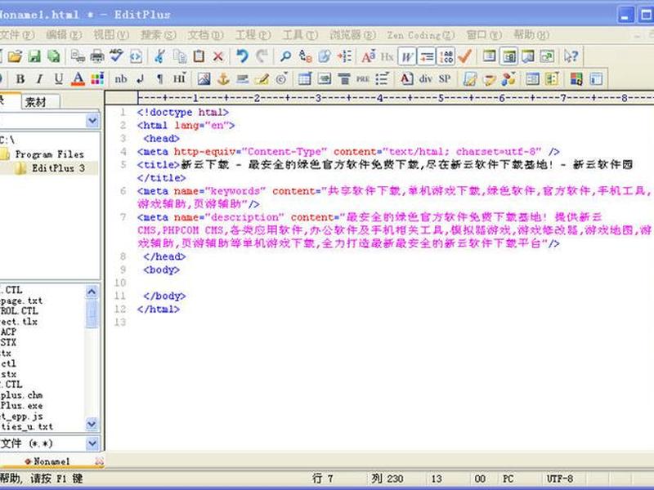Screen dimensions: 654x490
Task: Toggle italic formatting I button
Action: click(x=39, y=78)
